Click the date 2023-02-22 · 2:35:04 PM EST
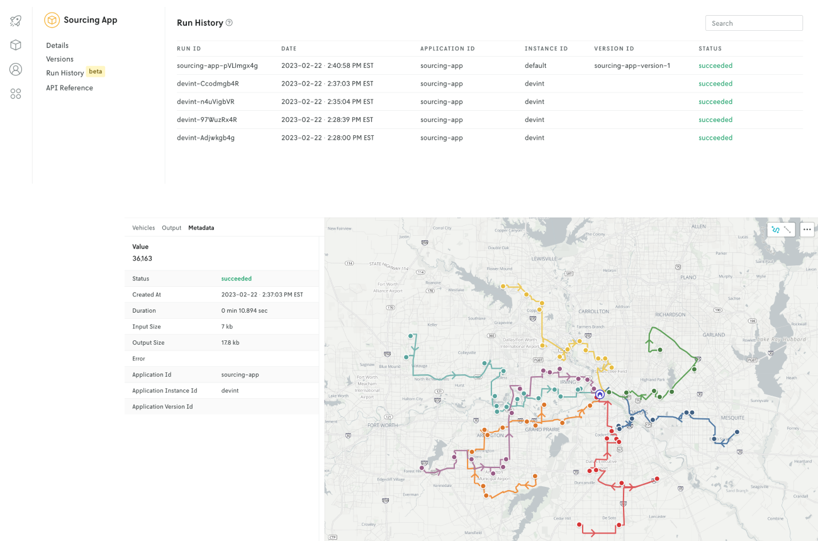 tap(327, 102)
